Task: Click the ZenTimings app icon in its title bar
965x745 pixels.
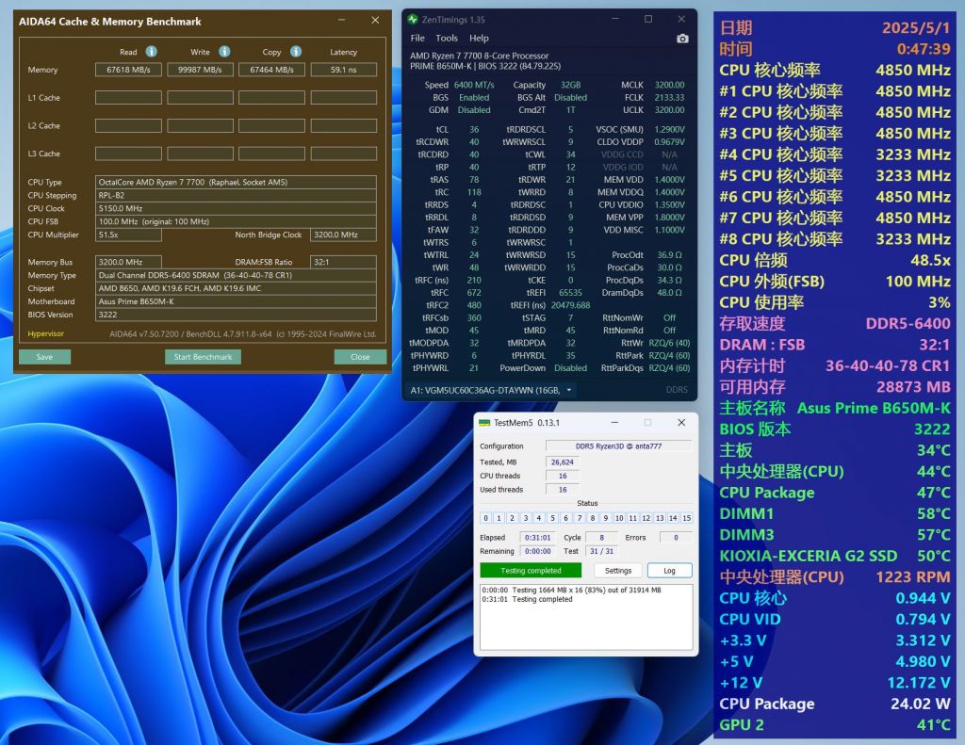Action: point(412,19)
